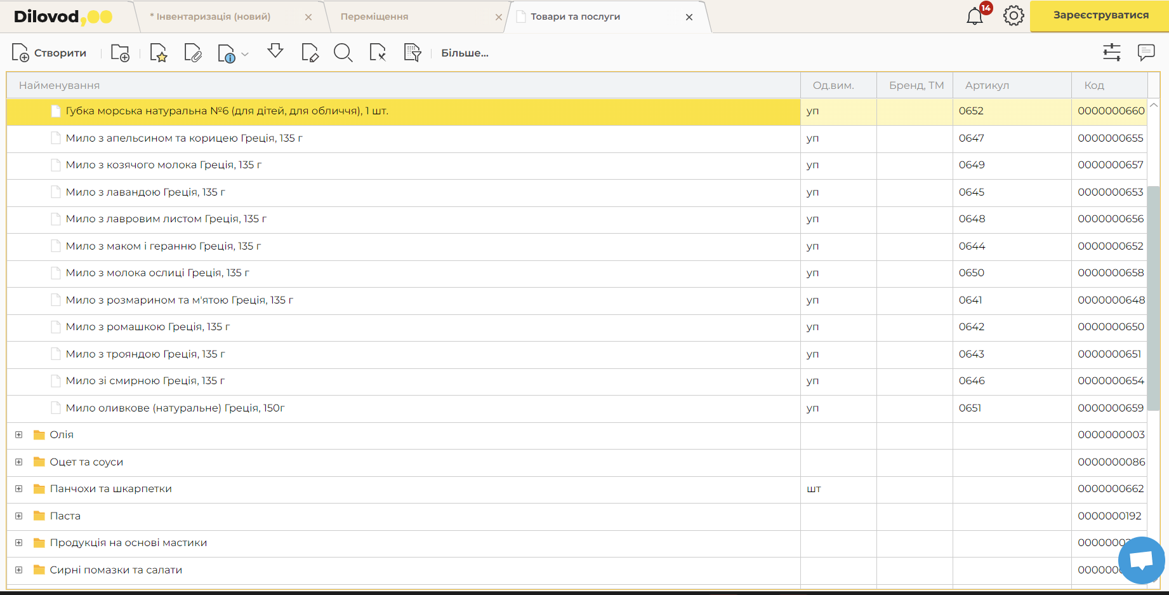Expand the Олія folder

(x=19, y=435)
